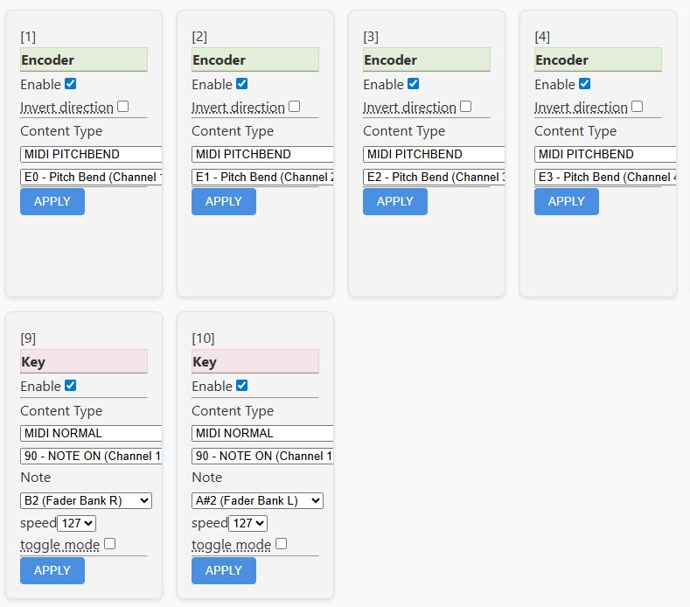Open E1 - Pitch Bend channel selector

click(262, 177)
